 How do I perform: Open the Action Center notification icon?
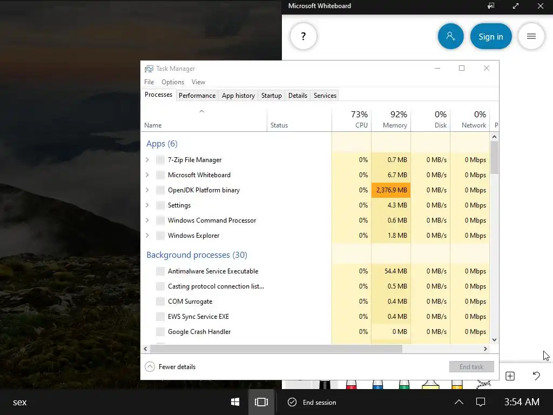point(480,402)
